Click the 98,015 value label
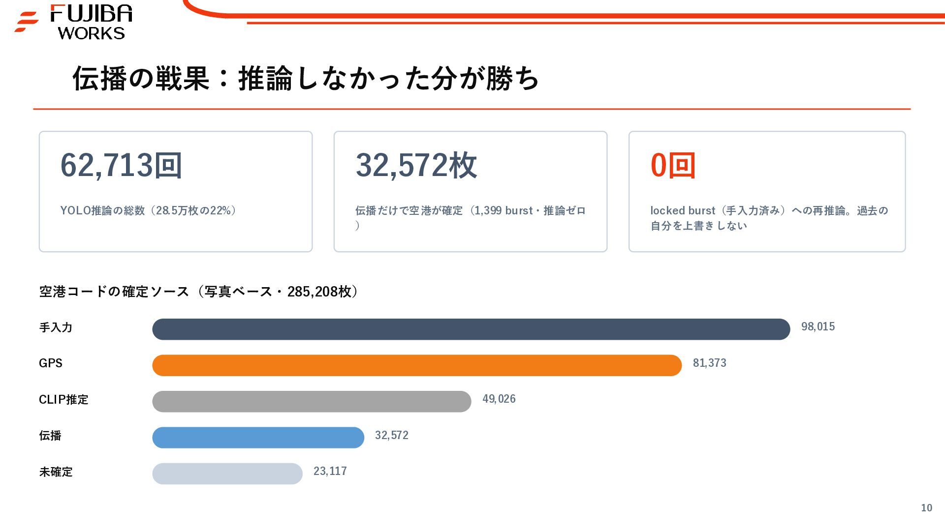Screen dimensions: 945x531 coord(818,326)
